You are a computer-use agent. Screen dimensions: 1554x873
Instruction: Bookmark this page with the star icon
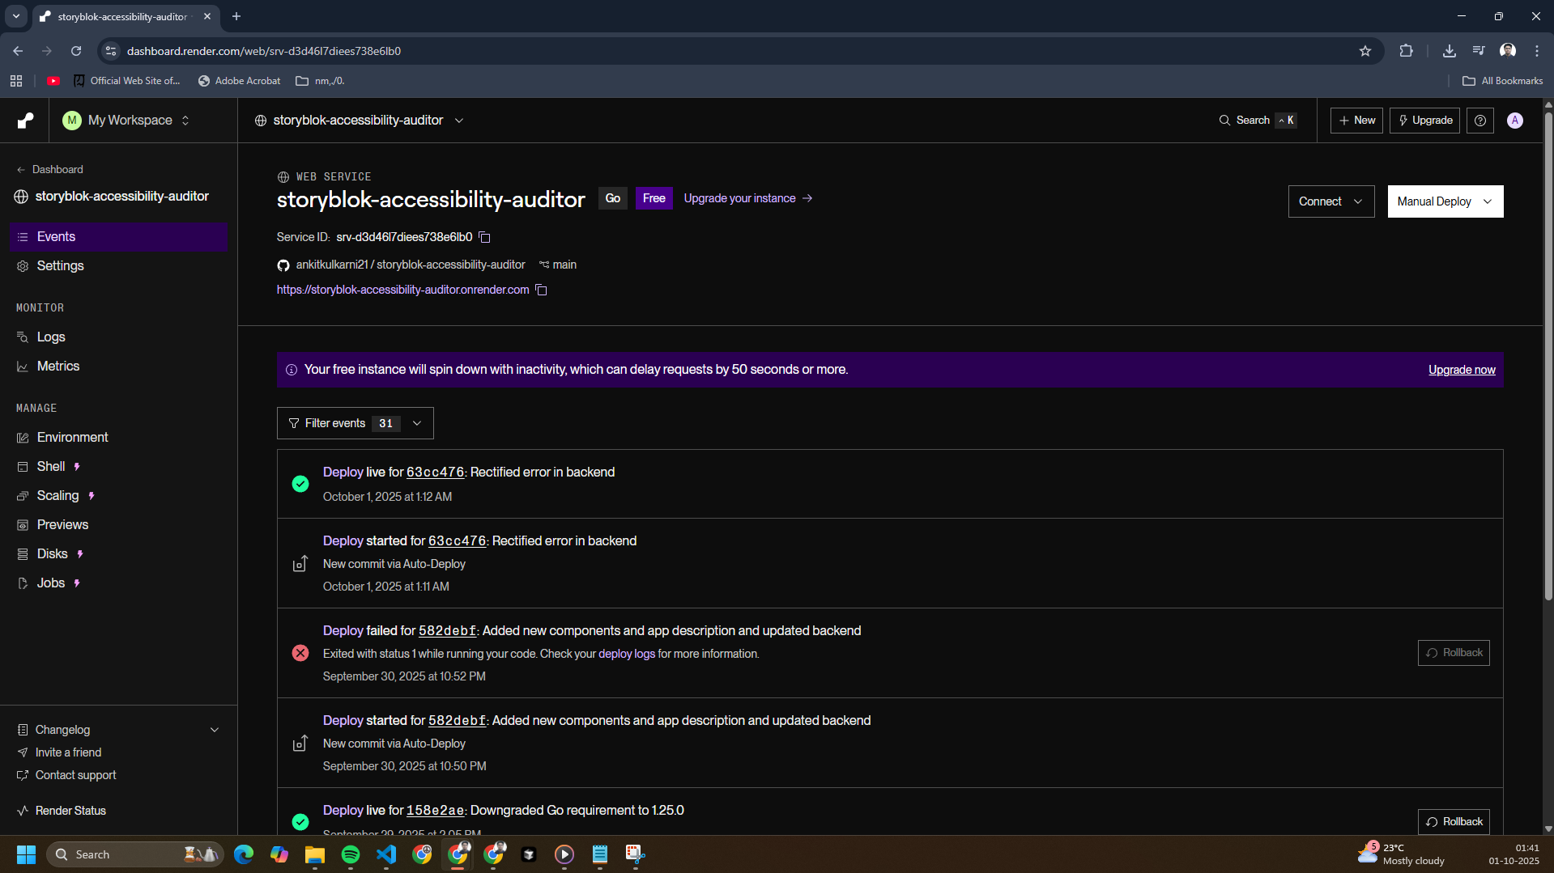click(1365, 51)
